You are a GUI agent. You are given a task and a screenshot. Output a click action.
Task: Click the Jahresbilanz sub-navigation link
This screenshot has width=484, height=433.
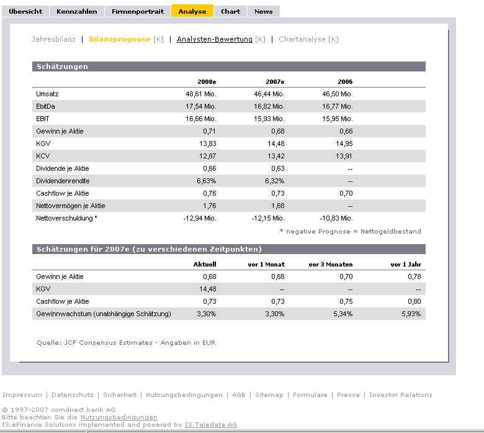click(x=53, y=39)
